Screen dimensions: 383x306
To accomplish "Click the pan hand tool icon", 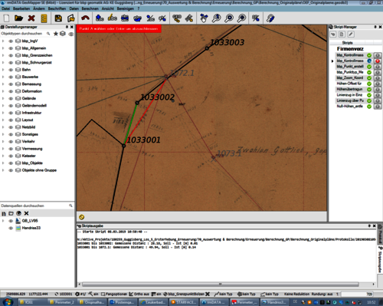I will (204, 18).
